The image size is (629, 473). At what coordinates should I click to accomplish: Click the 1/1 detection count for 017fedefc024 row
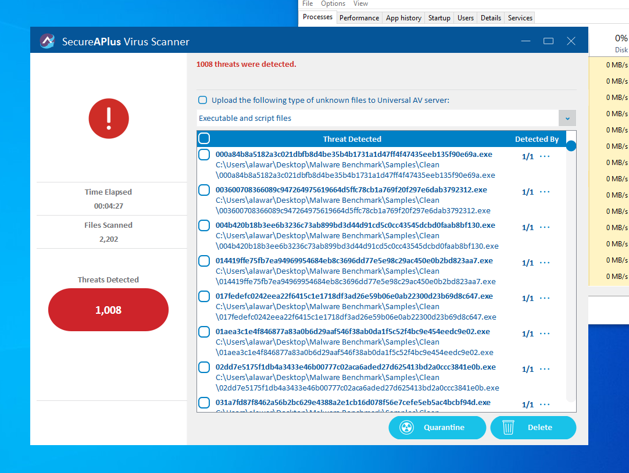(x=528, y=299)
